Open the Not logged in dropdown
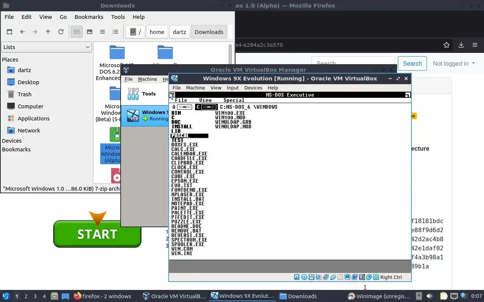The height and width of the screenshot is (302, 484). pyautogui.click(x=454, y=63)
